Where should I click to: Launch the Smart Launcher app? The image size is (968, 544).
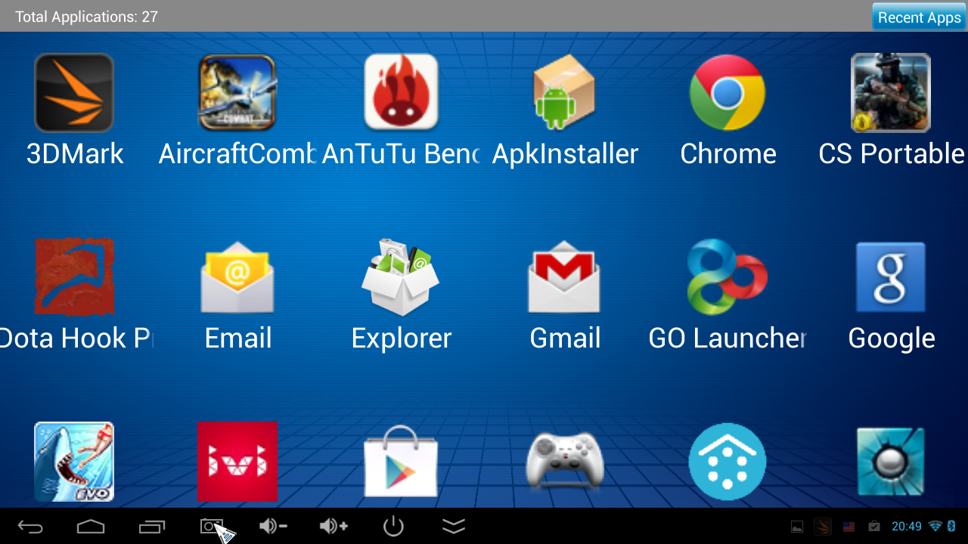[728, 462]
